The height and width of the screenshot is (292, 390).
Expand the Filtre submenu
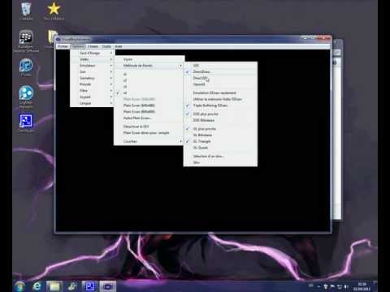[93, 91]
